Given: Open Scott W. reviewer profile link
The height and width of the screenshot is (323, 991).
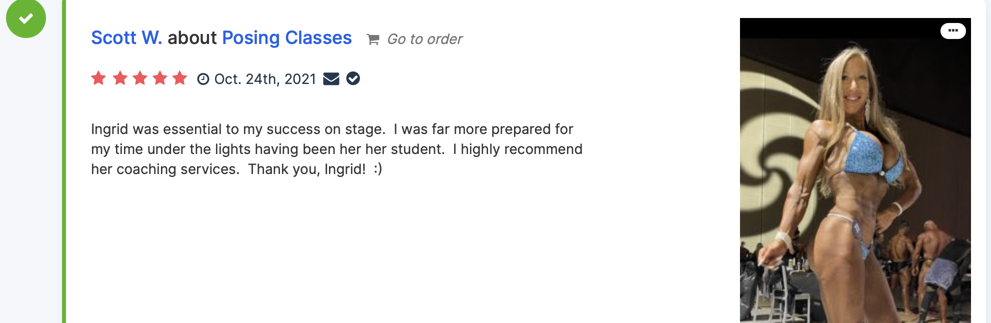Looking at the screenshot, I should 126,38.
